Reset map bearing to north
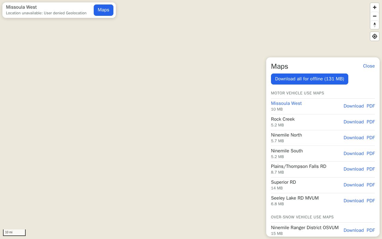382x239 pixels. click(375, 25)
